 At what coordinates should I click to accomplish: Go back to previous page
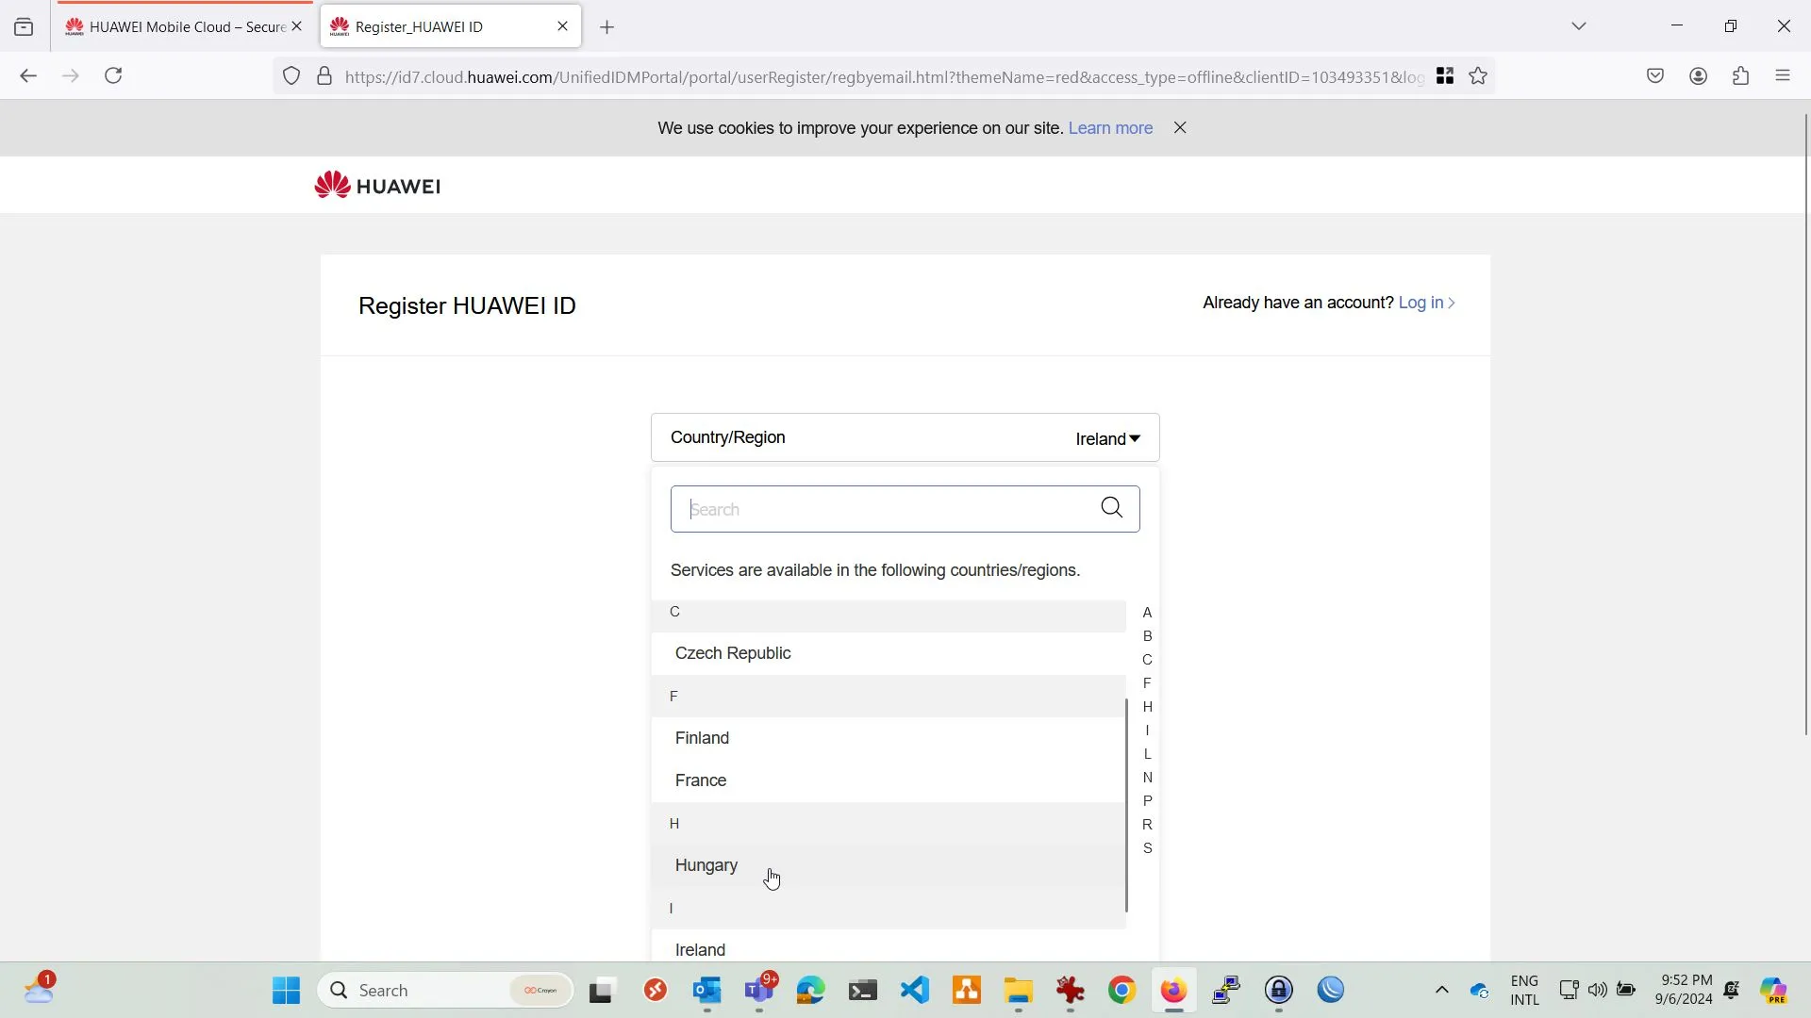[28, 76]
